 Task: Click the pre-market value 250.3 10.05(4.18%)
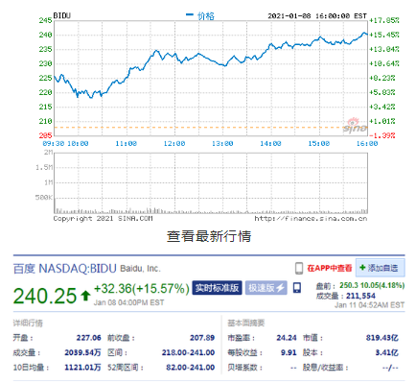point(372,285)
